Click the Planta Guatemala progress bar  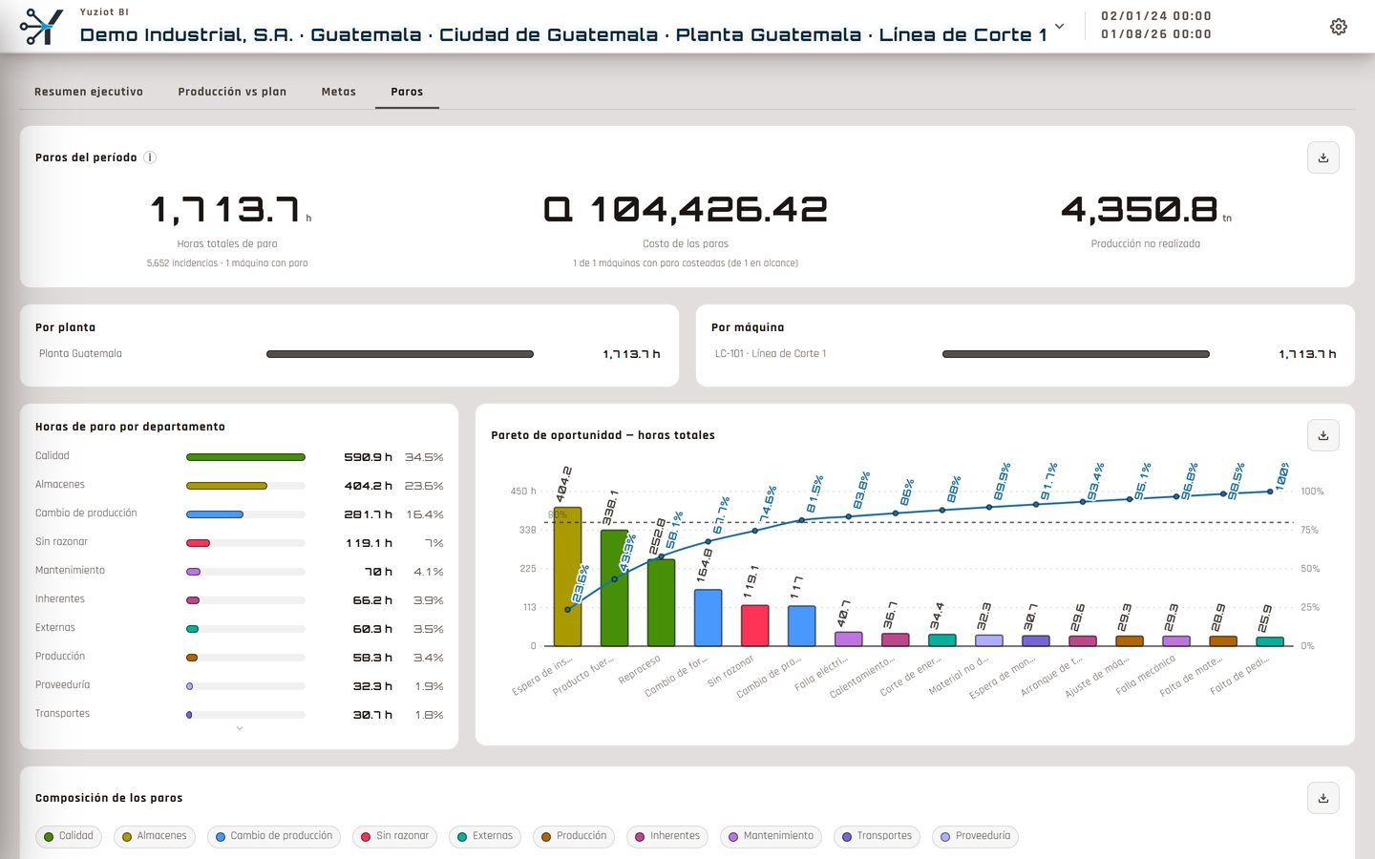(x=400, y=354)
